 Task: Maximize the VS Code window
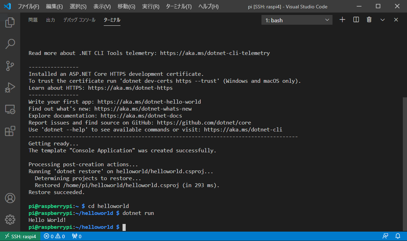point(378,6)
